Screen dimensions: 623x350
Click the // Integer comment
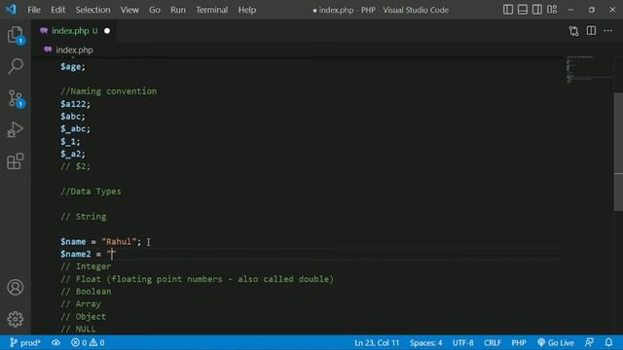pos(86,266)
